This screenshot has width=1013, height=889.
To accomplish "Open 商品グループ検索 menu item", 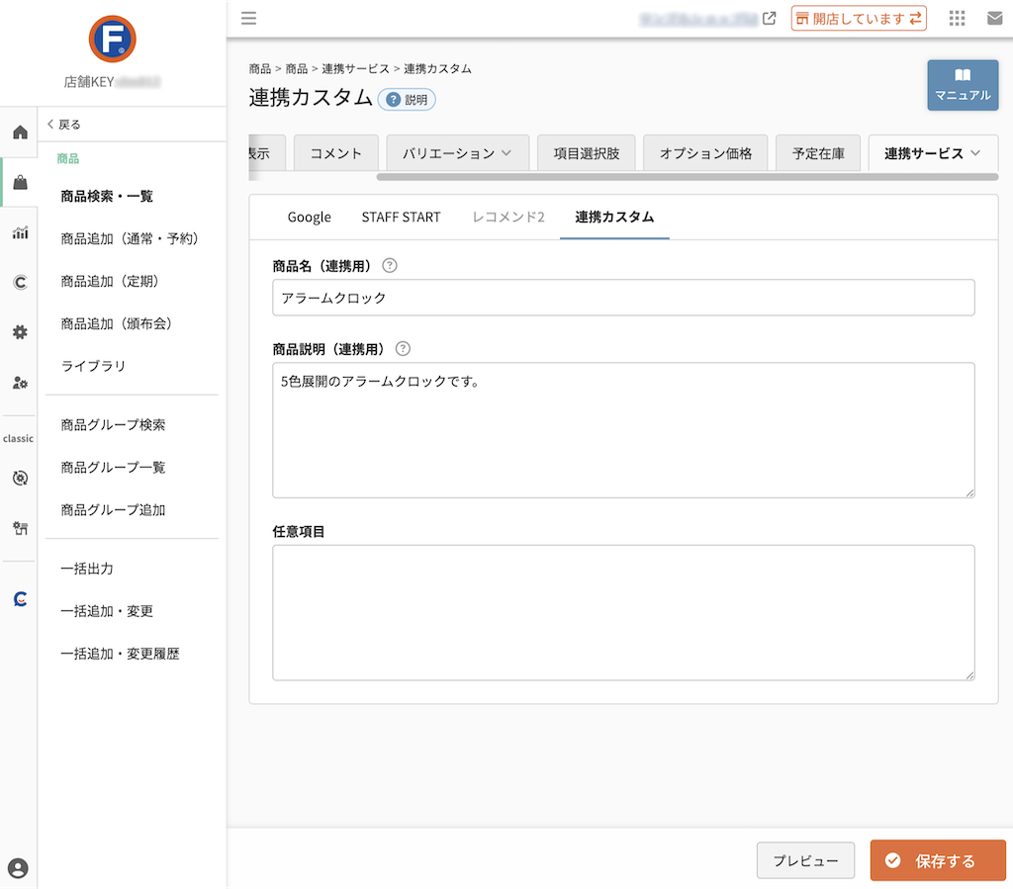I will tap(113, 425).
